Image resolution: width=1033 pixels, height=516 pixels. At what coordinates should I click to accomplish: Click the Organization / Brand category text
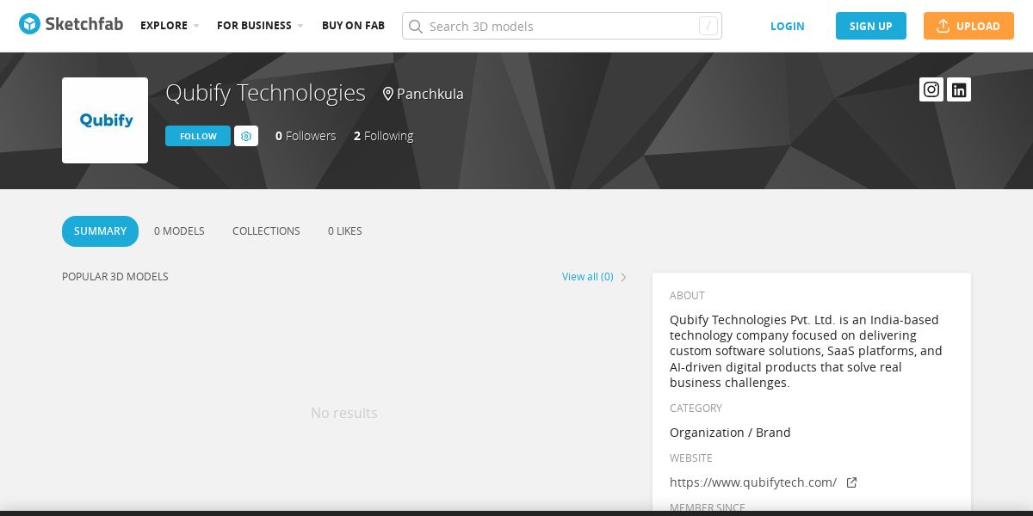[730, 433]
